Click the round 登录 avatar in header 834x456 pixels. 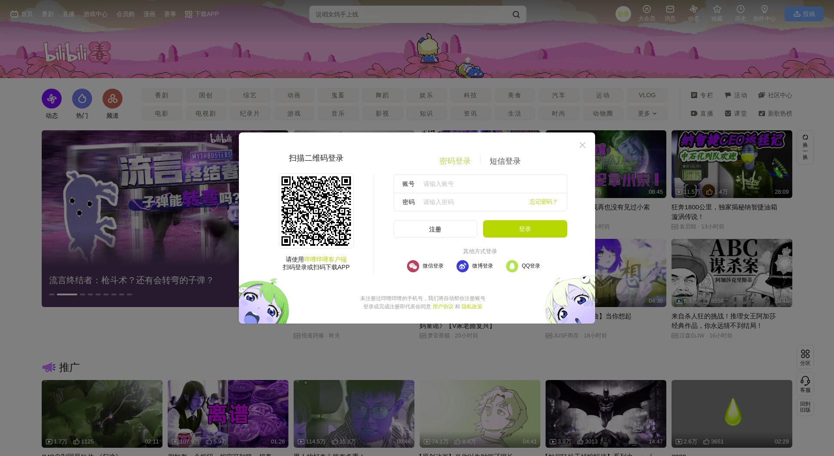[x=623, y=14]
